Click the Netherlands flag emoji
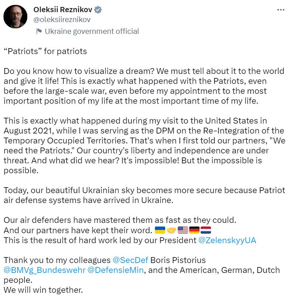The height and width of the screenshot is (295, 291). (x=205, y=231)
